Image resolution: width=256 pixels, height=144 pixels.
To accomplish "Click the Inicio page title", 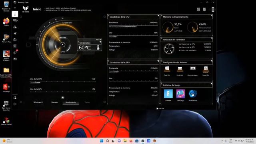I will [x=37, y=9].
